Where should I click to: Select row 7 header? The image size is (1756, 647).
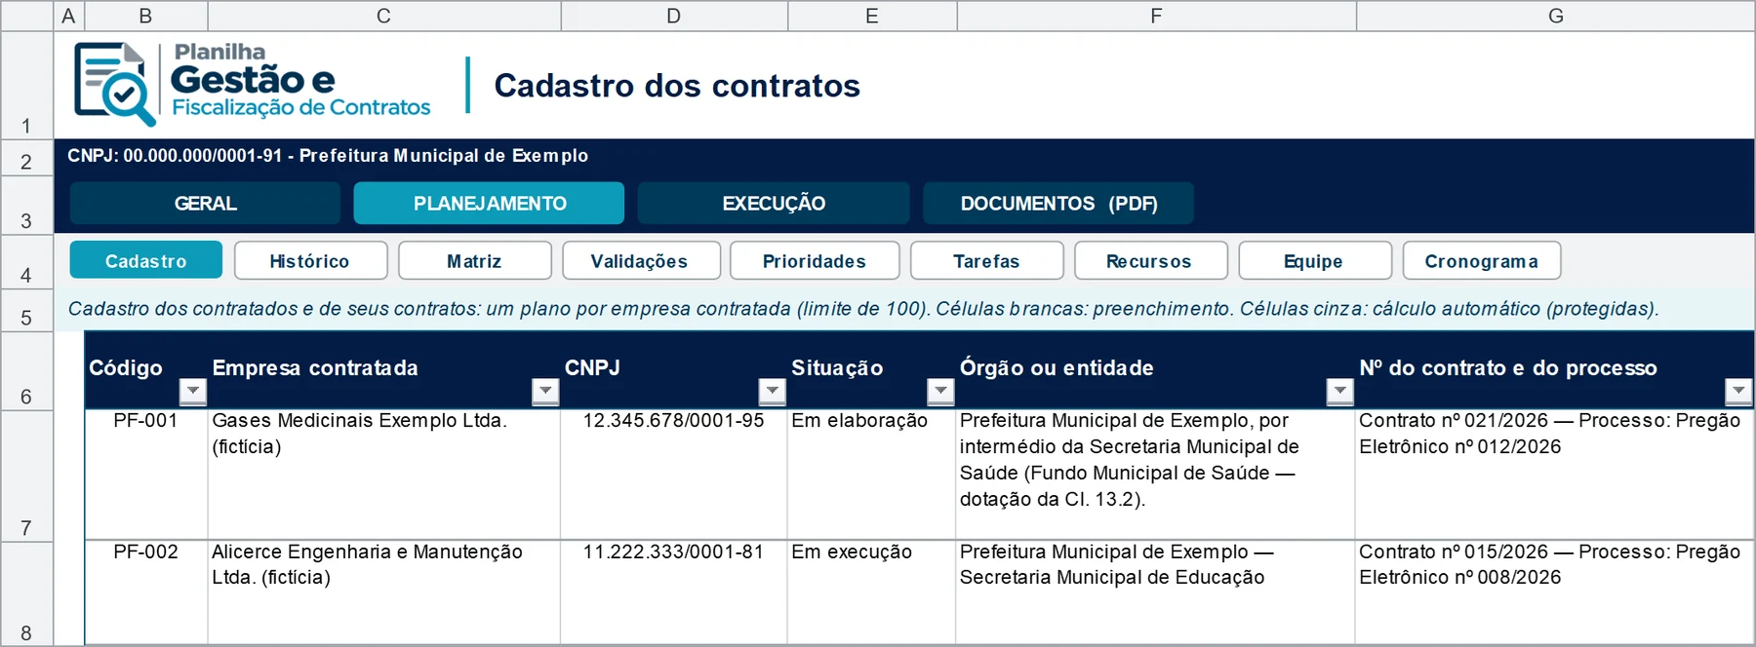[26, 476]
